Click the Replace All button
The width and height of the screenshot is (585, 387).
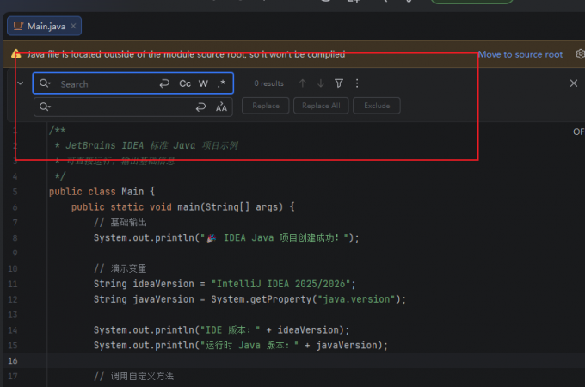(x=321, y=106)
